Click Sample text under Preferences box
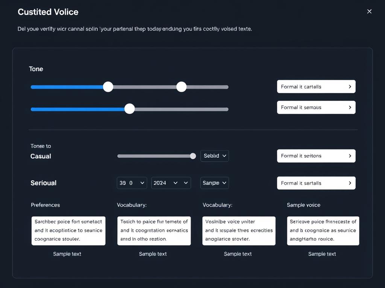This screenshot has height=288, width=385. [67, 254]
